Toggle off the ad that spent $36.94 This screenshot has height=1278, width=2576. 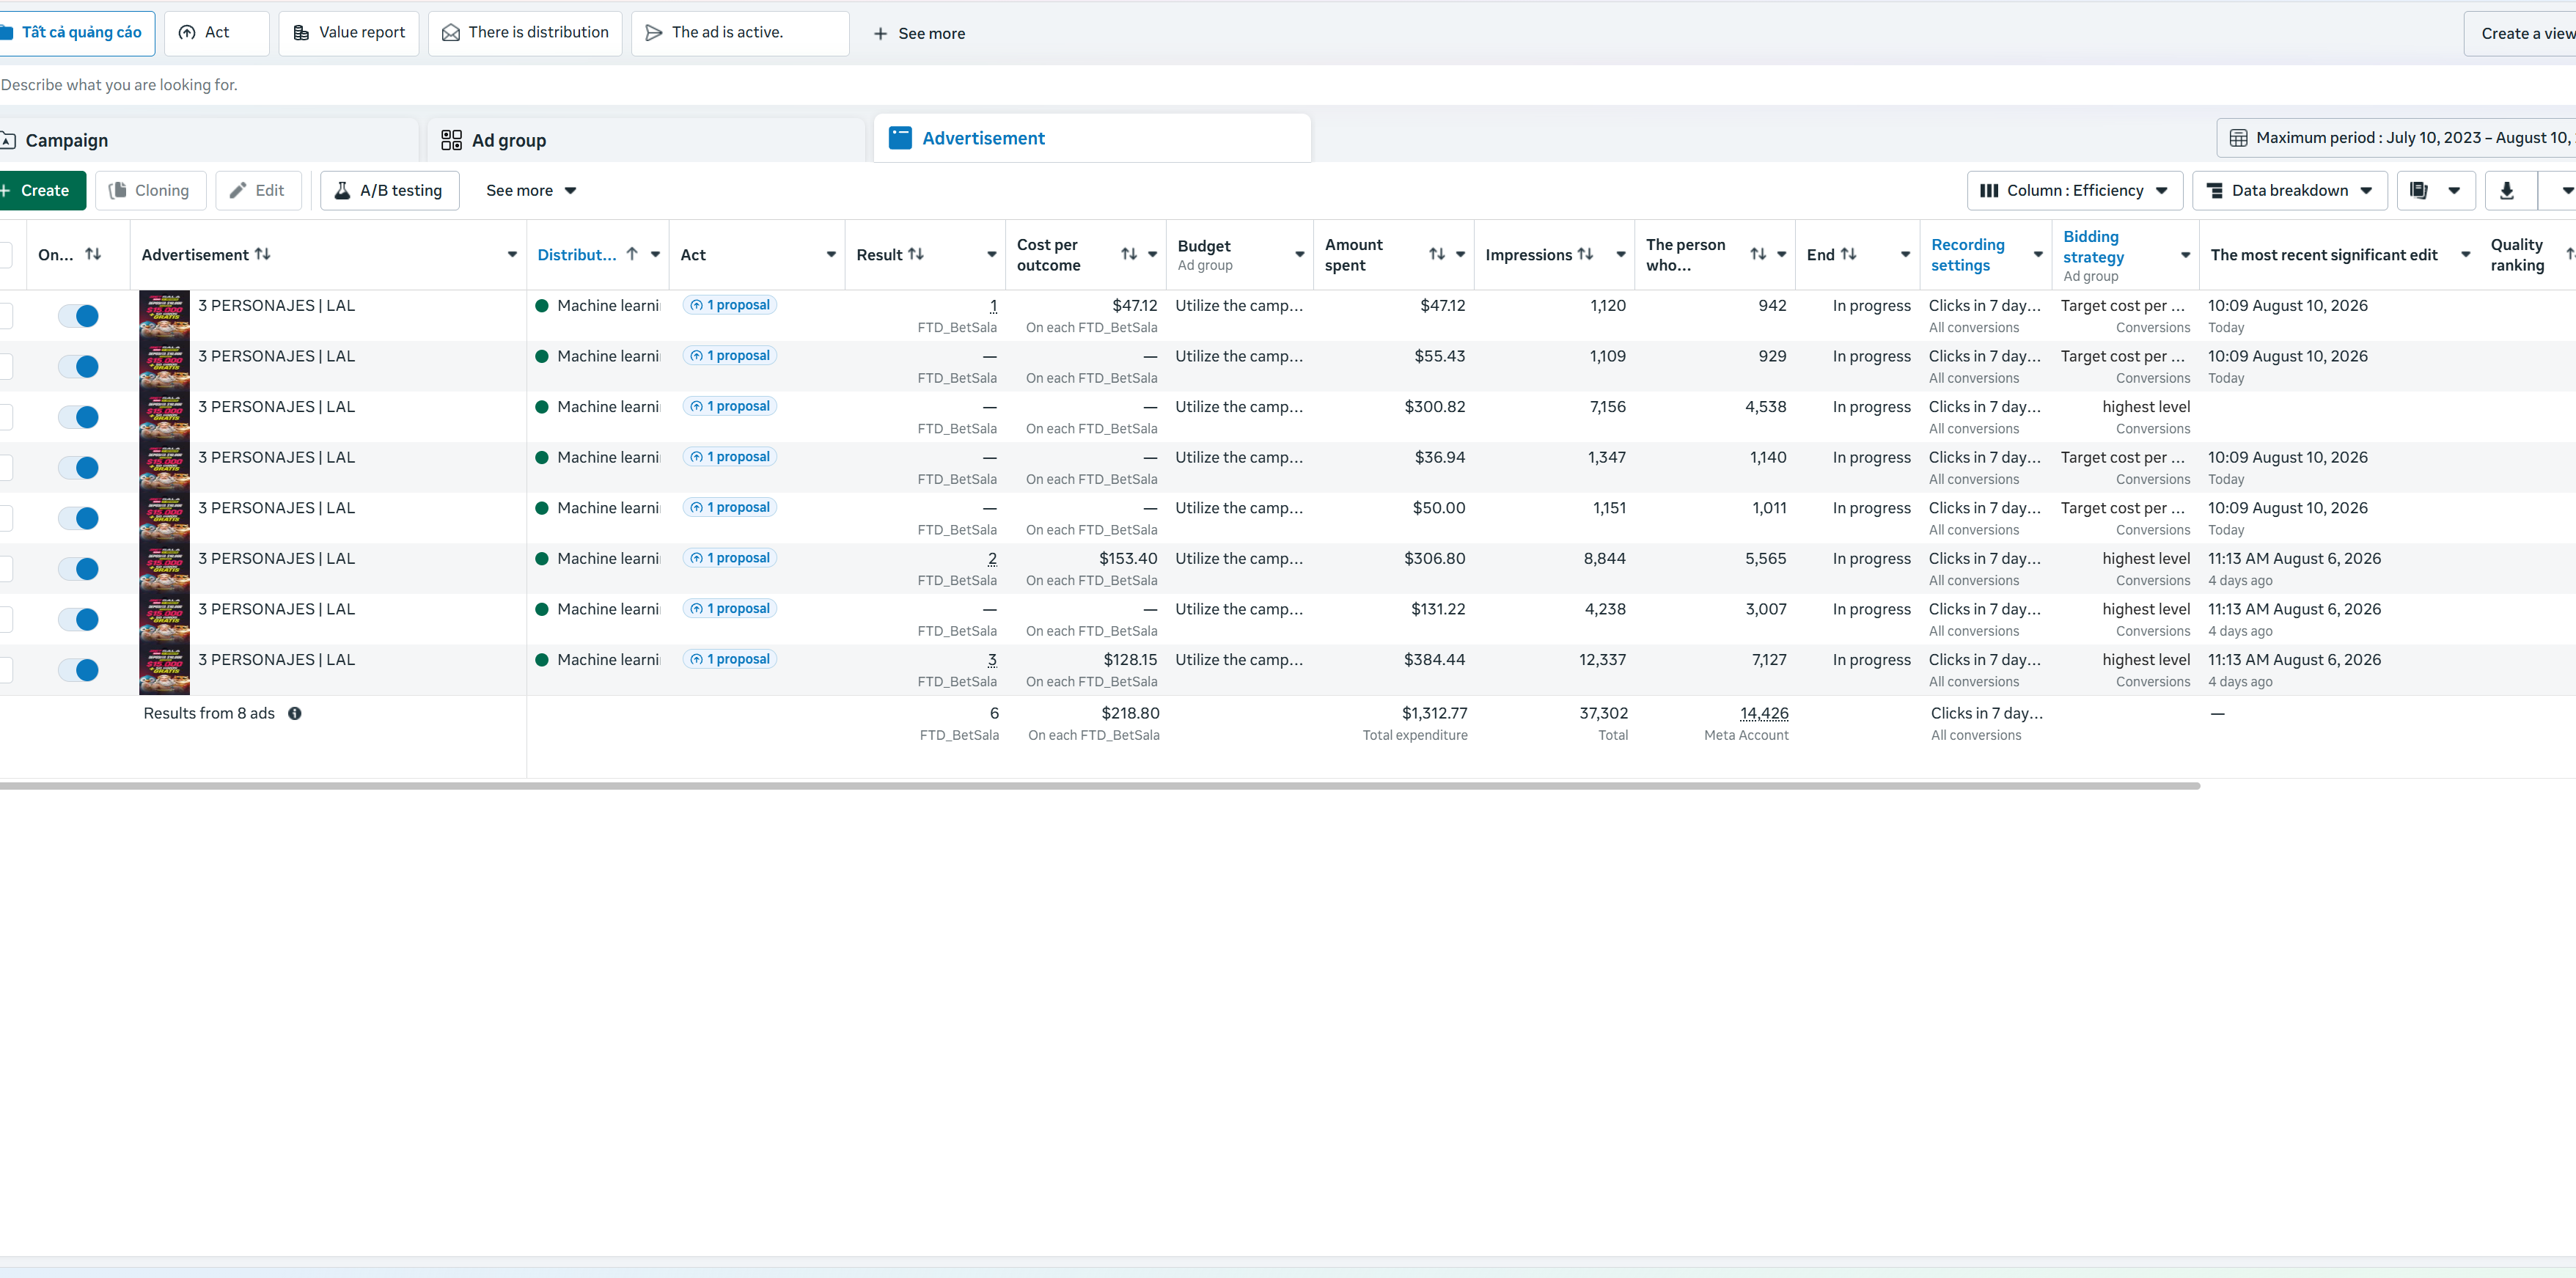tap(79, 467)
